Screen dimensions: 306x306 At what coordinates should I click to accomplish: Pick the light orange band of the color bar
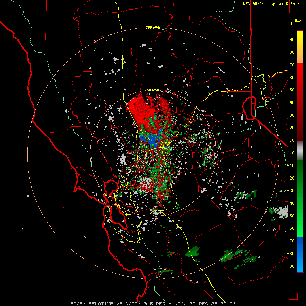(300, 58)
